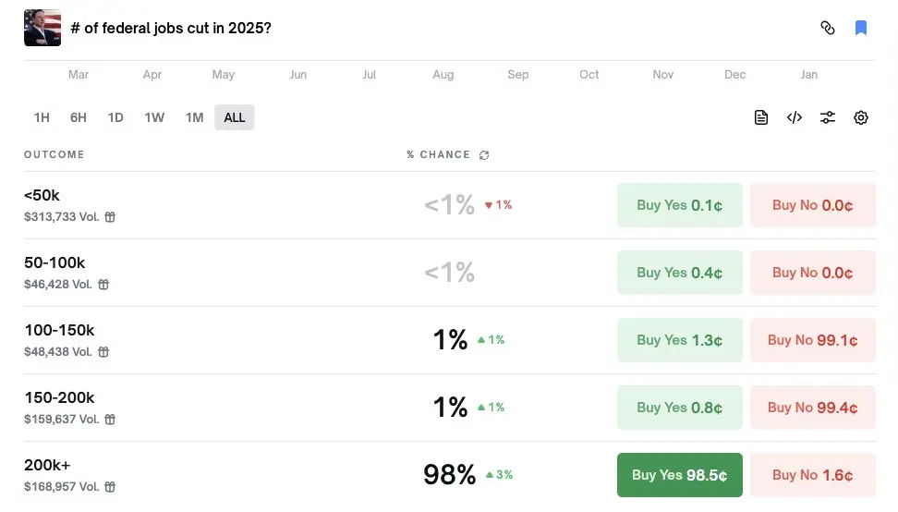
Task: Open the chart settings gear icon
Action: click(x=861, y=117)
